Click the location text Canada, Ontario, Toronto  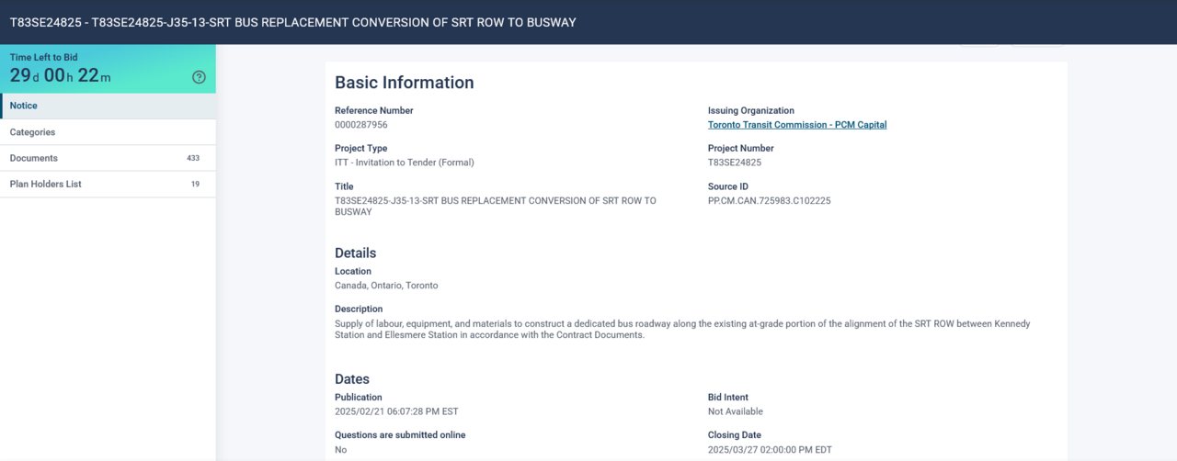(386, 286)
